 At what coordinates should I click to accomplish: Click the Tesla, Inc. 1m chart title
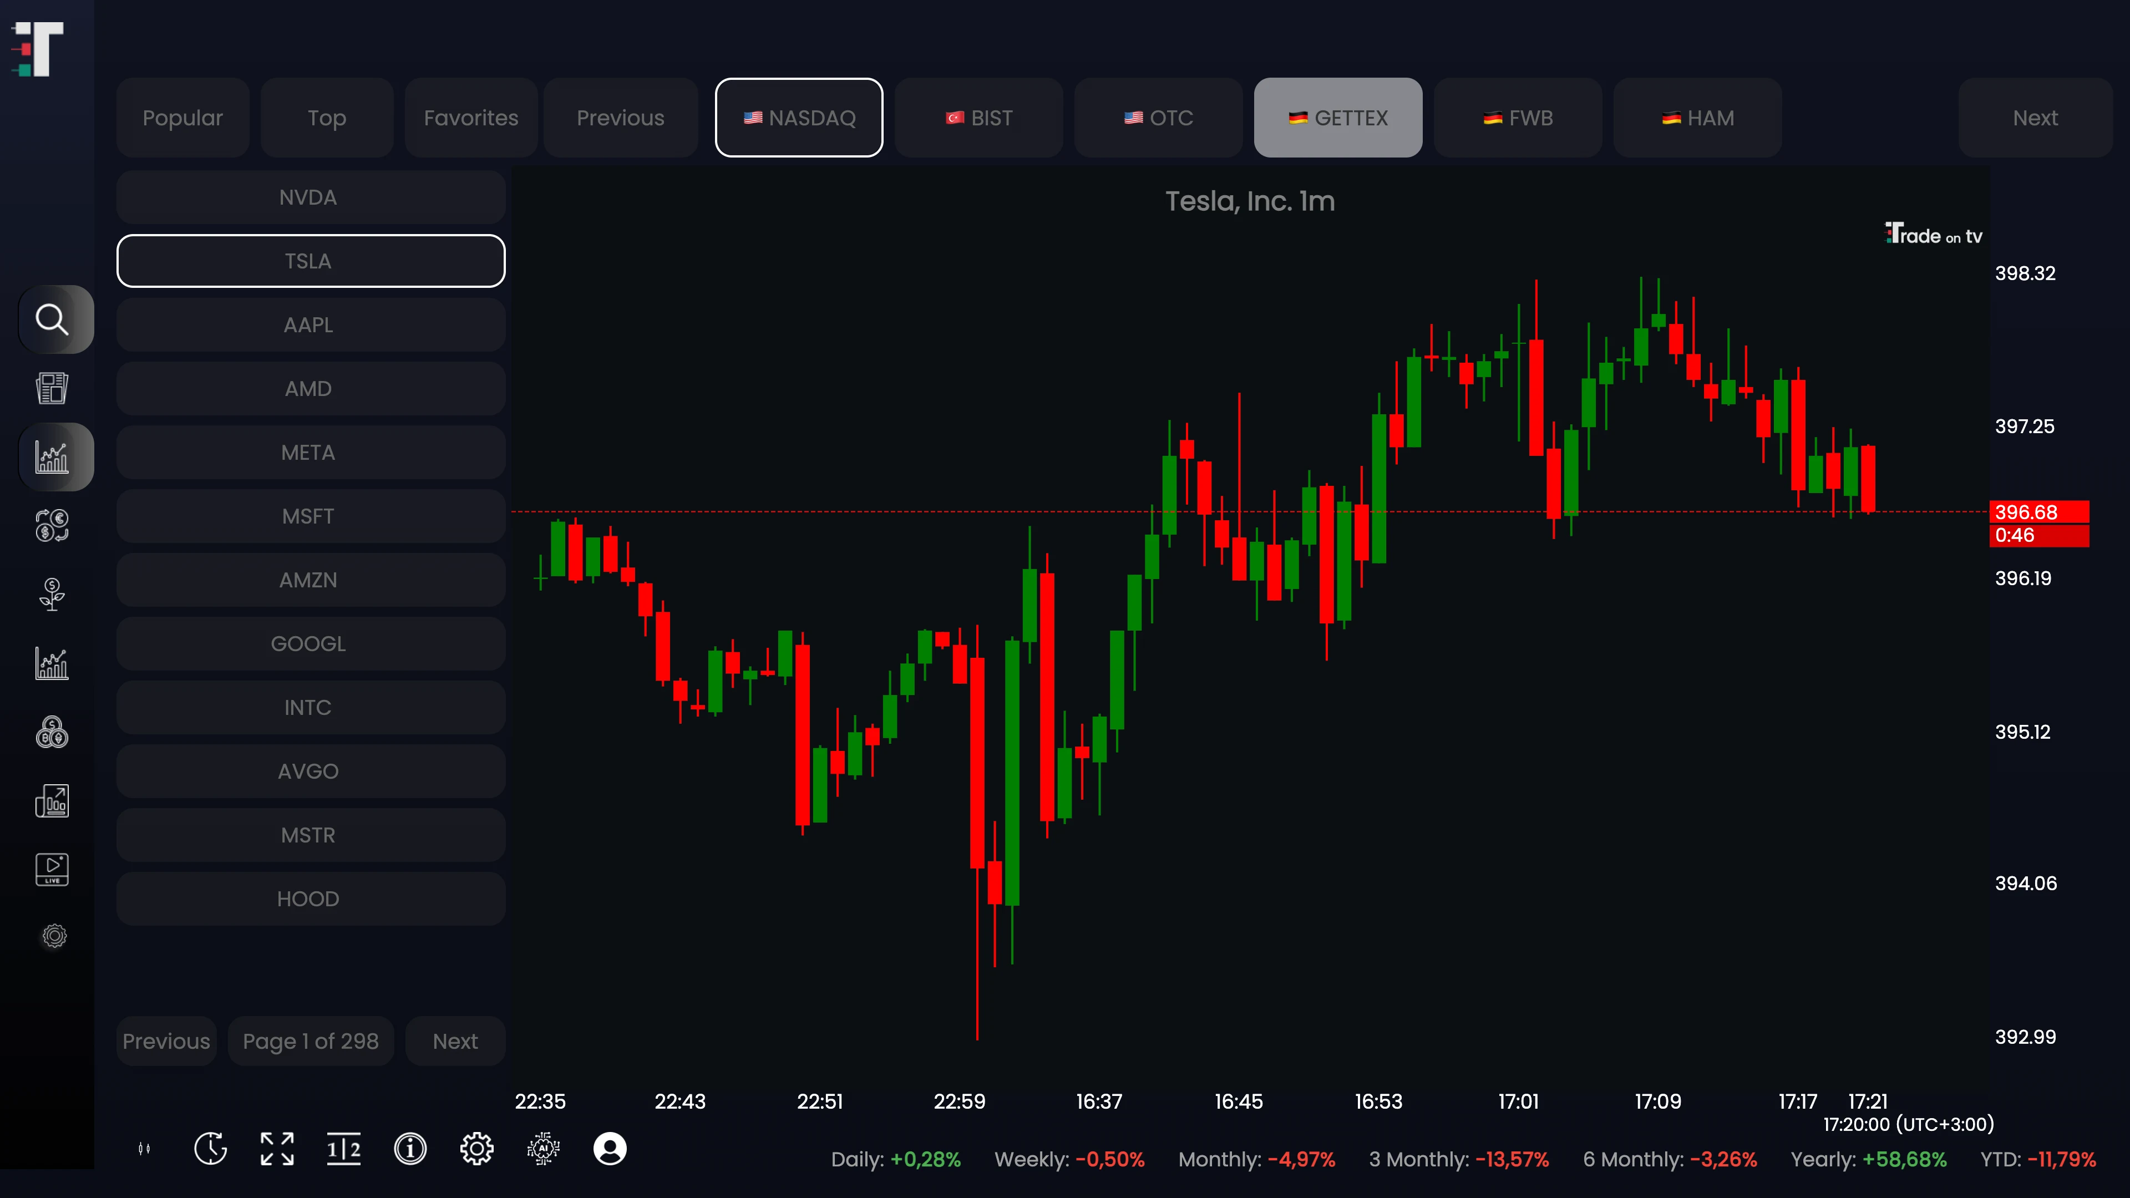pyautogui.click(x=1250, y=201)
